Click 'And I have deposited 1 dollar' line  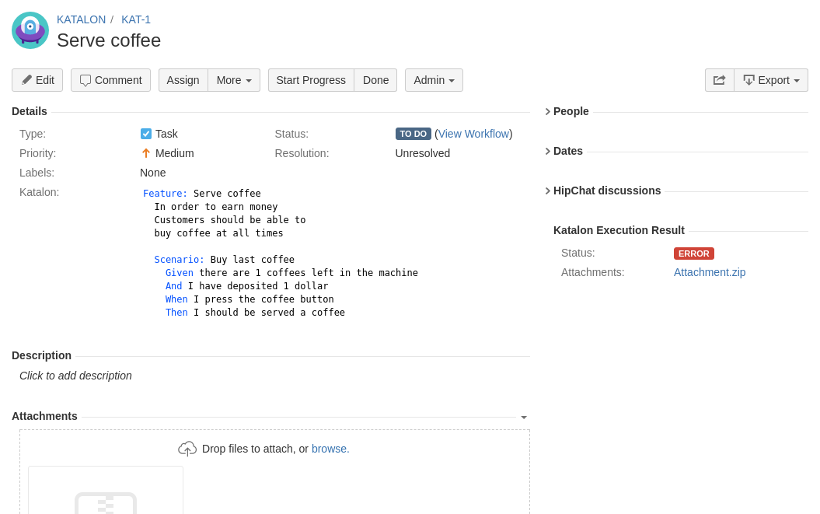tap(247, 286)
